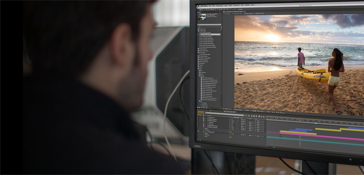364x175 pixels.
Task: Select the Pen tool in toolbar
Action: [213, 10]
